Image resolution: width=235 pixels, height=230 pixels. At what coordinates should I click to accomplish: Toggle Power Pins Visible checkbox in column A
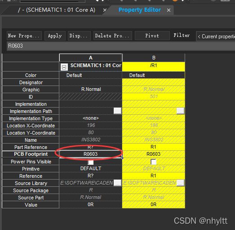(x=90, y=162)
